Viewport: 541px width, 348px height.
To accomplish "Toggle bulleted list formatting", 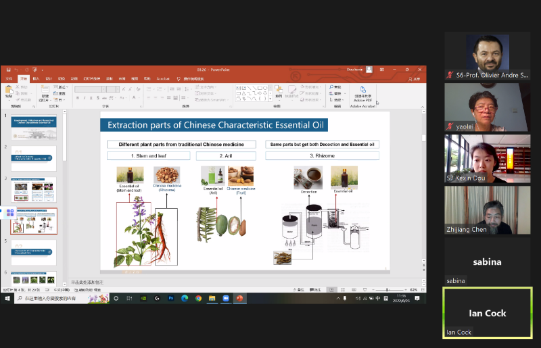I will coord(149,89).
